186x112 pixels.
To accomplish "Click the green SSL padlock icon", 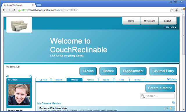I will 19,10.
